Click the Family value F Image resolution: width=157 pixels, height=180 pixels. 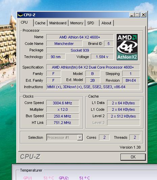(53, 74)
